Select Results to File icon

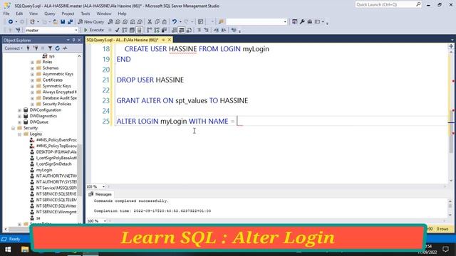click(x=189, y=30)
